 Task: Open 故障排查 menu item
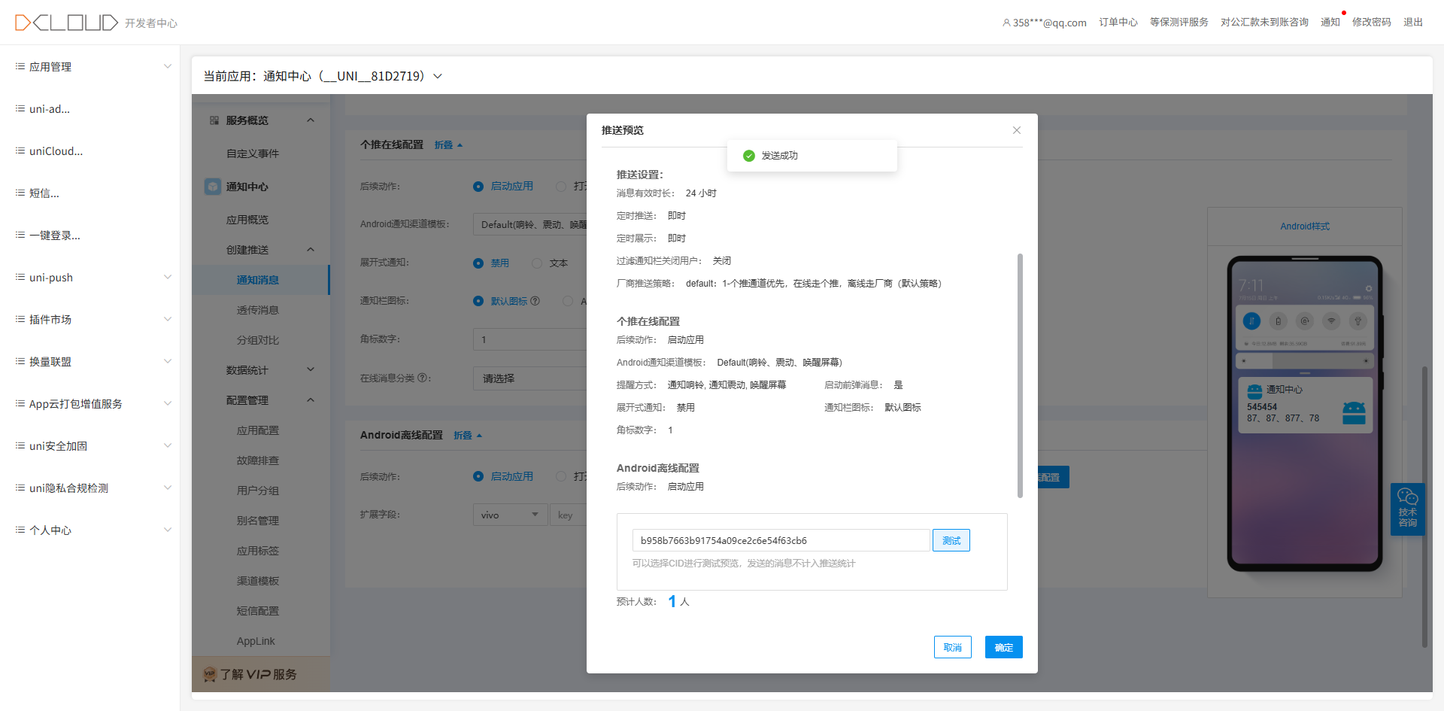pos(258,460)
